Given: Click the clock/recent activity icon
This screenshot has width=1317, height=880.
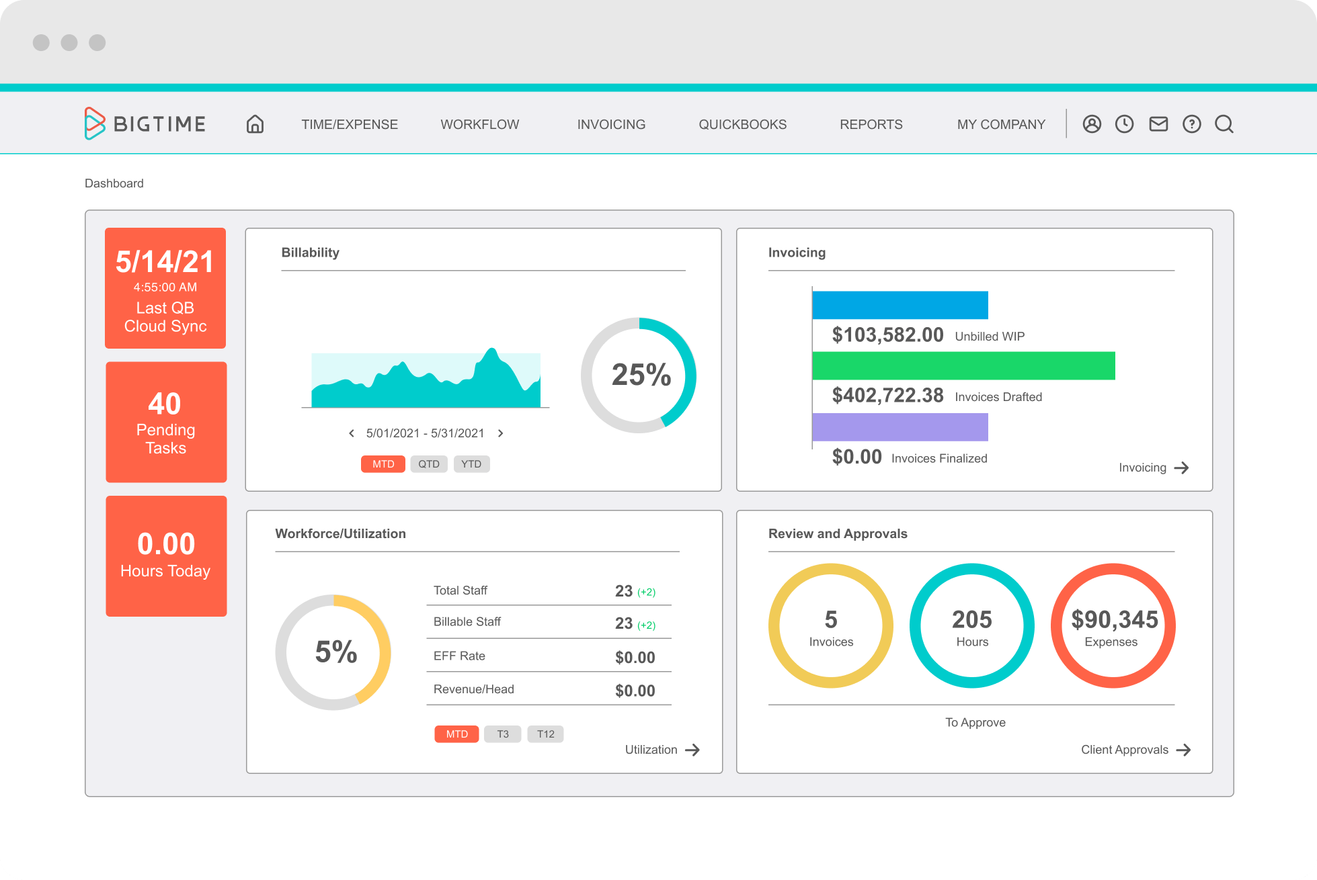Looking at the screenshot, I should pos(1124,124).
